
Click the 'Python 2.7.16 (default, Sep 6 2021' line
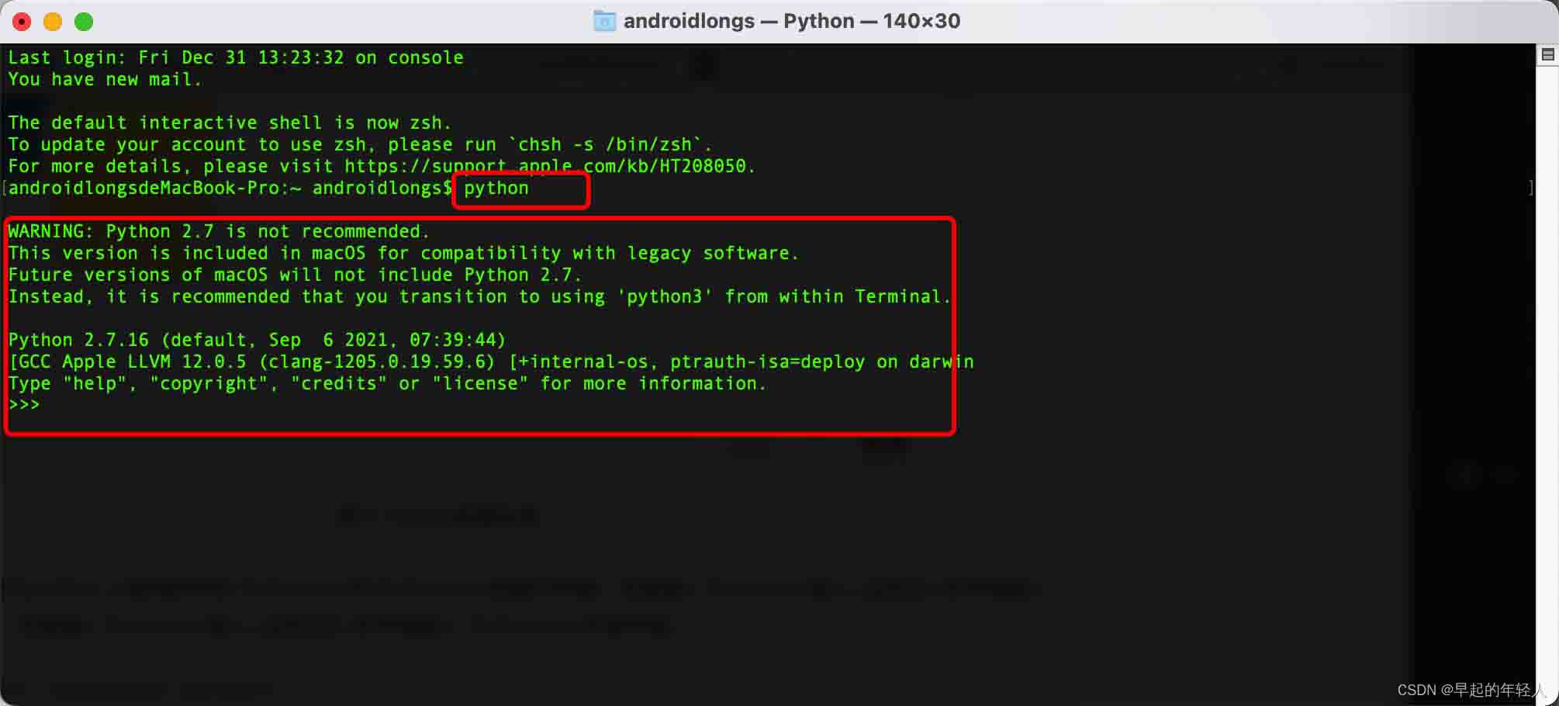[x=257, y=340]
